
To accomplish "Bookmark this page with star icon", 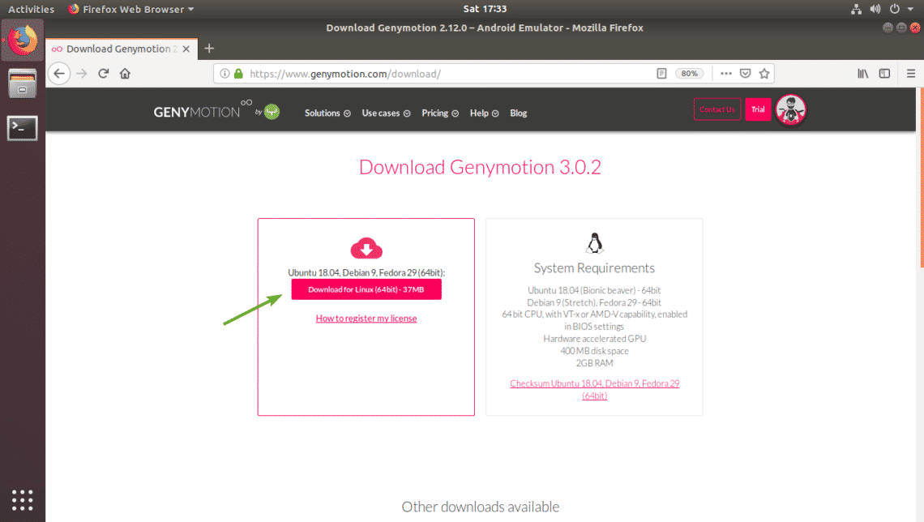I will coord(764,73).
